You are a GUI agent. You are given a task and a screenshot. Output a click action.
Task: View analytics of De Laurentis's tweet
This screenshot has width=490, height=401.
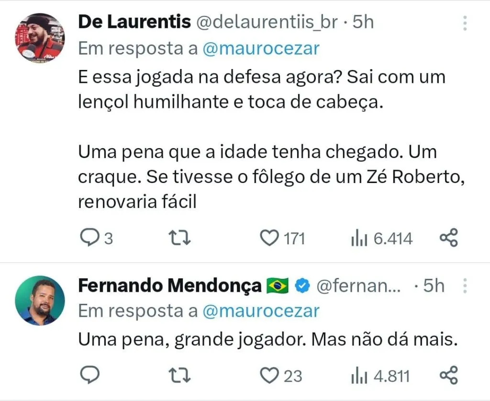(359, 238)
